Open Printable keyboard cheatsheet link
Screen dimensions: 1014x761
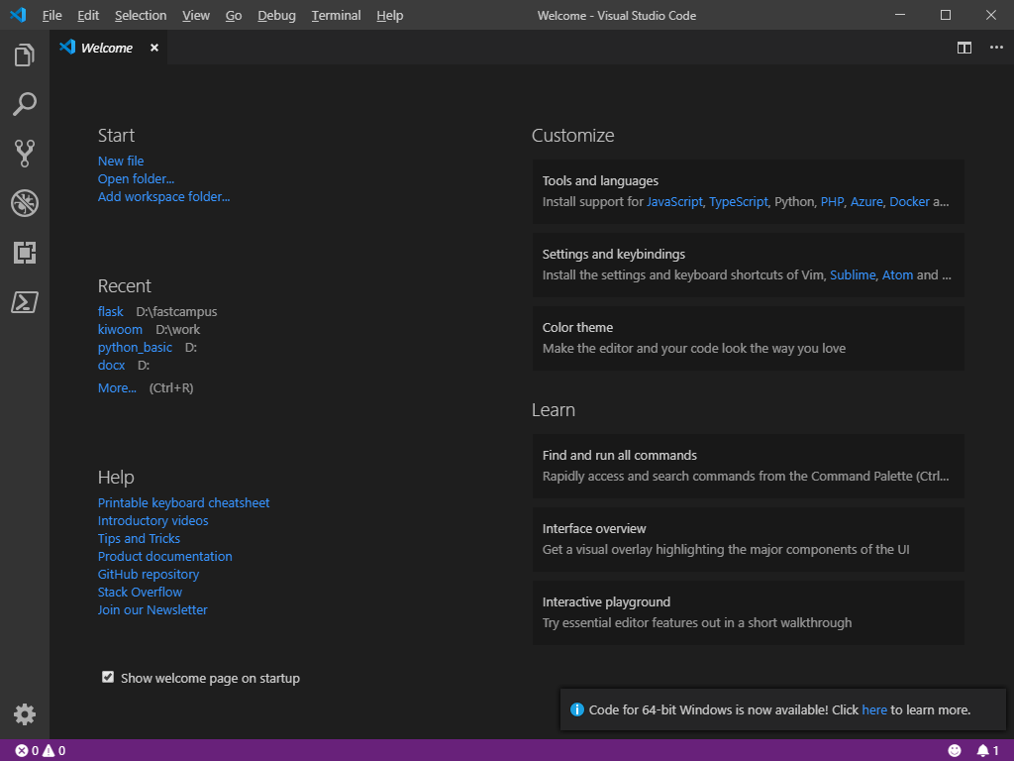(183, 502)
